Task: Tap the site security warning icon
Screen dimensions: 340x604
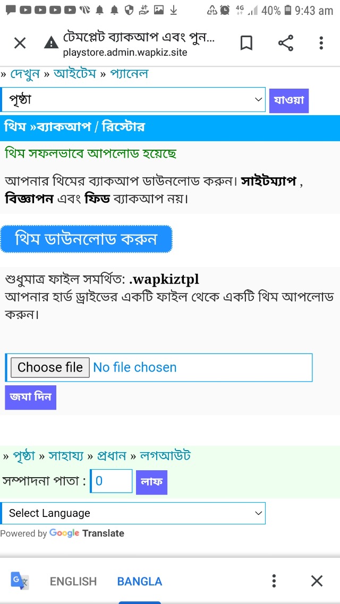Action: pyautogui.click(x=51, y=43)
